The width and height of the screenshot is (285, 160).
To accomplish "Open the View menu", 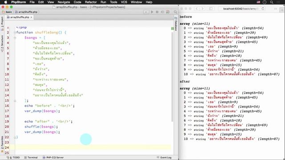I will [x=50, y=2].
